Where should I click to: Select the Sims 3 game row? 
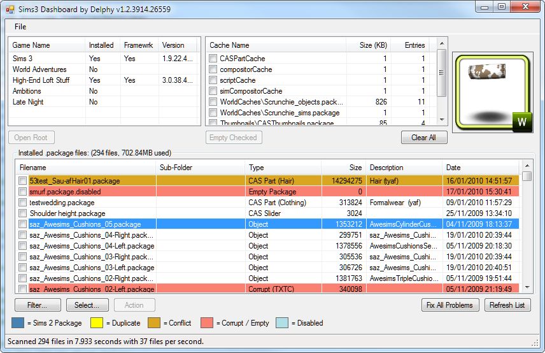(x=104, y=59)
